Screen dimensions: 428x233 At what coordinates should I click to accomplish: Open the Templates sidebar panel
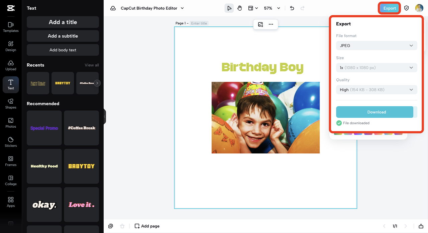point(11,27)
